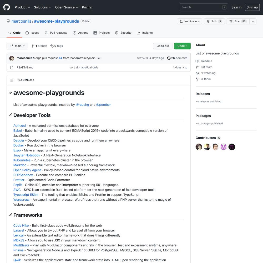Image resolution: width=263 pixels, height=263 pixels.
Task: Click the Sign in link
Action: pos(236,7)
